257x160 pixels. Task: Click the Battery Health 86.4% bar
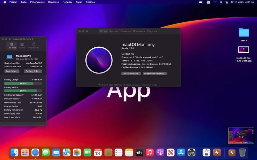tap(23, 91)
